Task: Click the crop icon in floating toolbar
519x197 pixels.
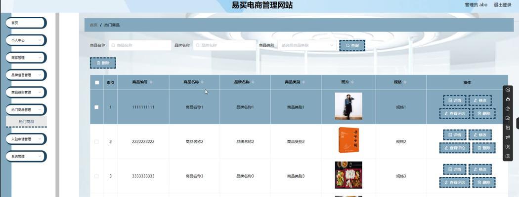Action: (x=508, y=128)
